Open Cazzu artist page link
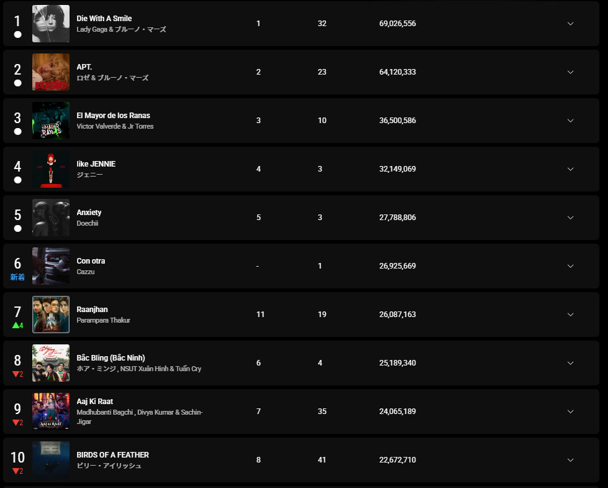This screenshot has width=608, height=488. pyautogui.click(x=85, y=272)
